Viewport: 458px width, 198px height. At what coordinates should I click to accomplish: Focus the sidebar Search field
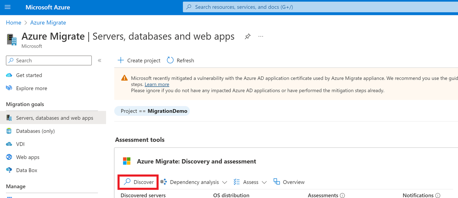click(49, 60)
